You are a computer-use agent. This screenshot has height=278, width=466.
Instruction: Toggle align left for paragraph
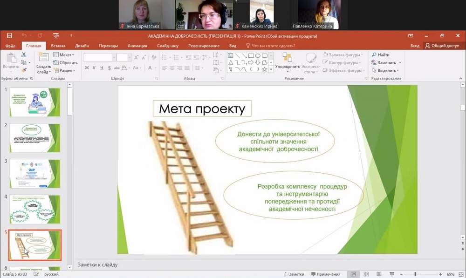pyautogui.click(x=164, y=68)
